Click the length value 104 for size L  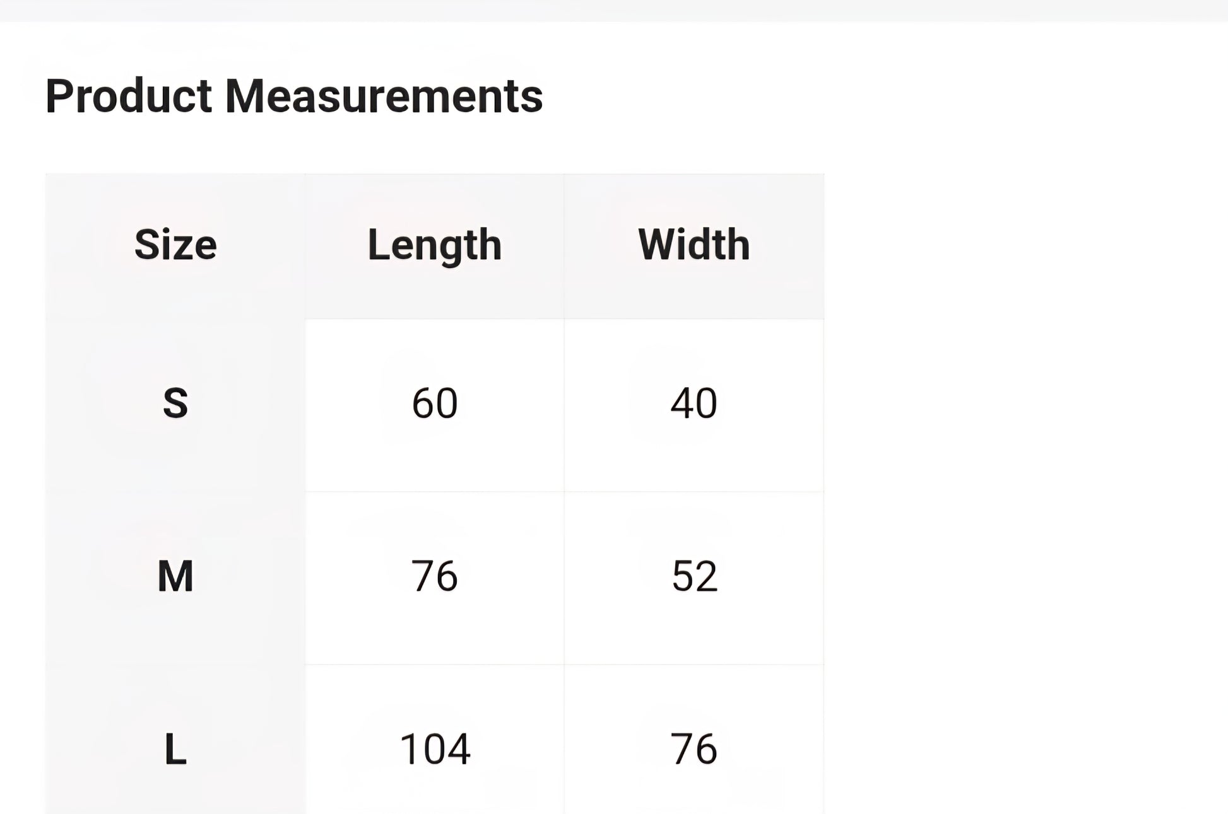[435, 749]
